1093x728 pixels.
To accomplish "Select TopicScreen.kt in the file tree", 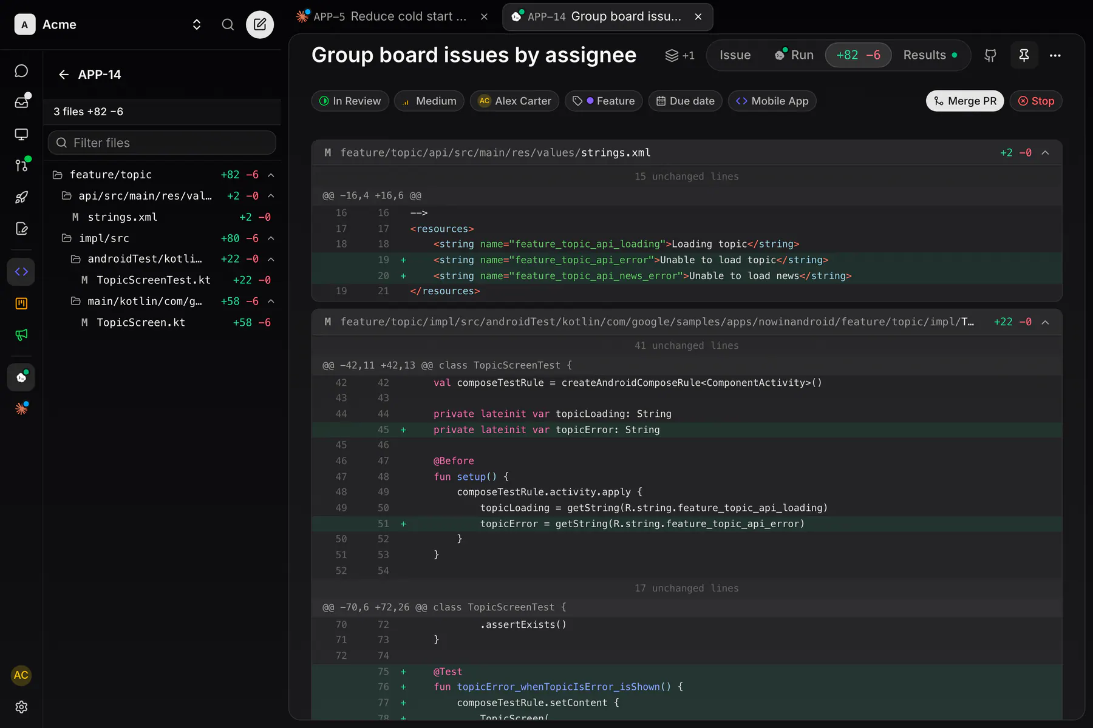I will (163, 323).
